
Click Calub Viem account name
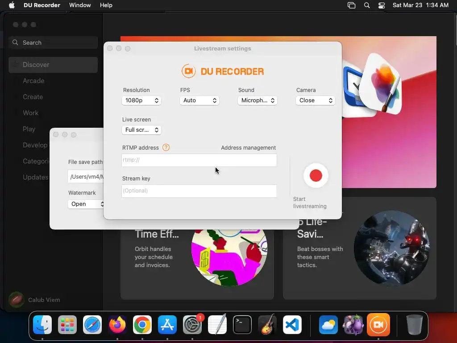[x=44, y=300]
